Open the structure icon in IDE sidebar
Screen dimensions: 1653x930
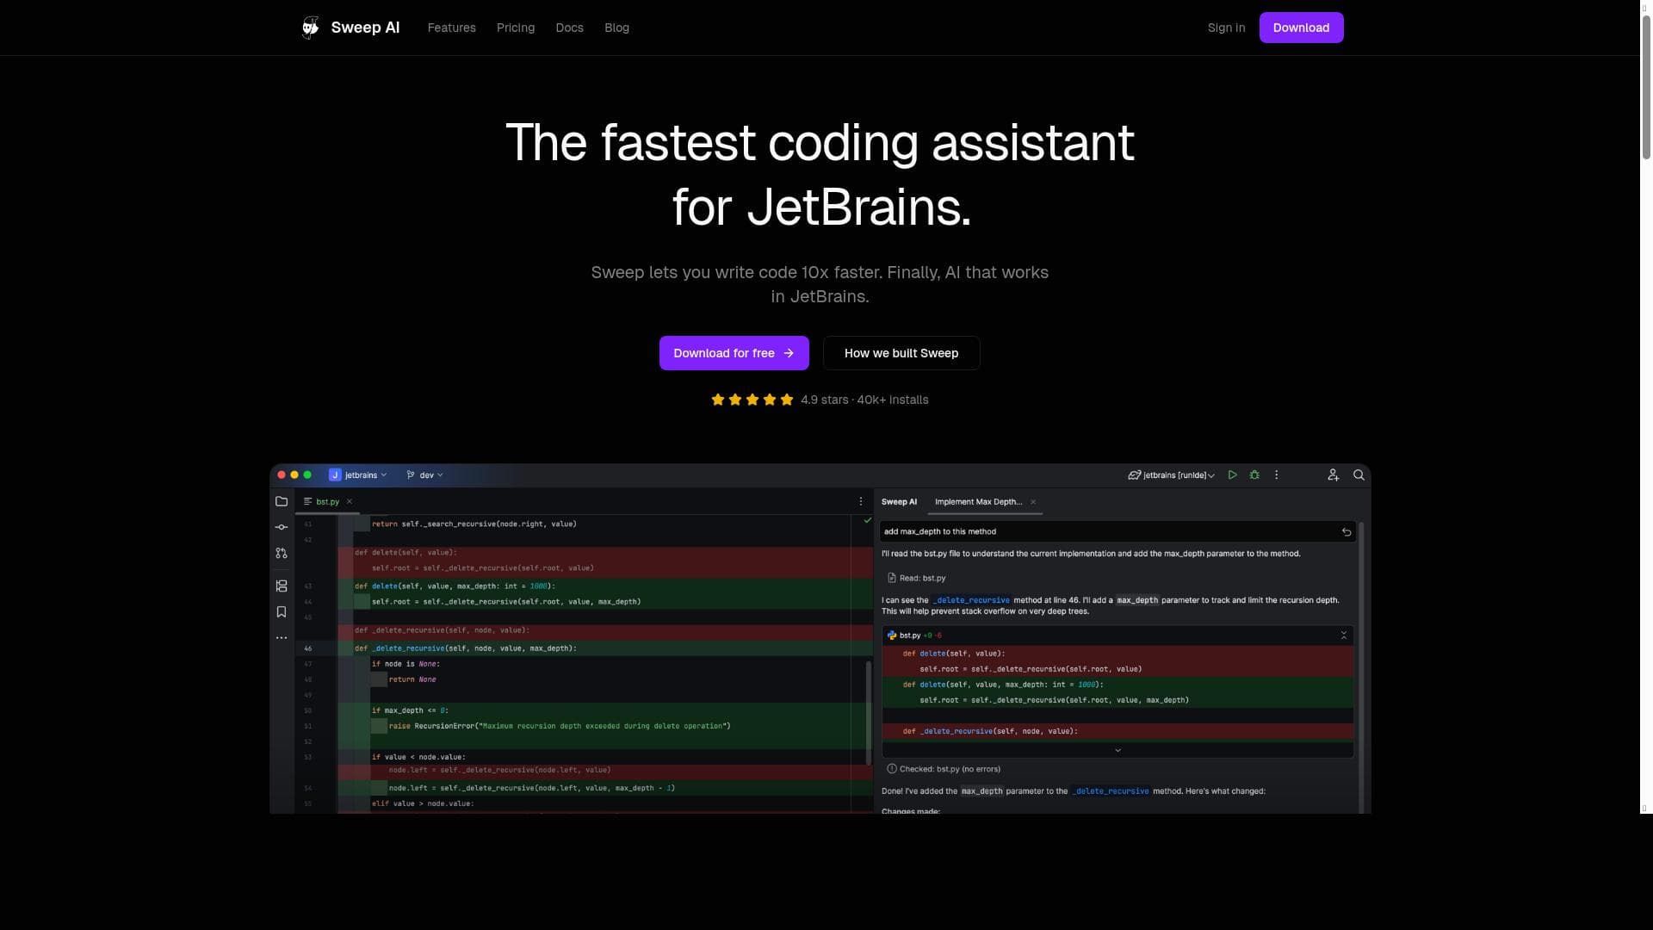coord(282,586)
